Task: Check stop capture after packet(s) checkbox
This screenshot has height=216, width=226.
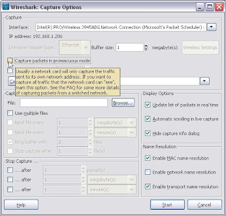Action: (x=10, y=170)
